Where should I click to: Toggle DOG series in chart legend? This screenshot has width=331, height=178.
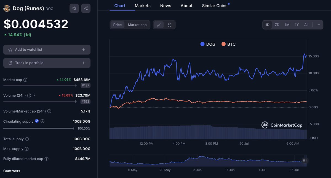click(208, 44)
